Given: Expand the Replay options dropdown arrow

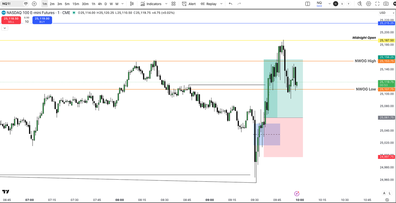Looking at the screenshot, I should [221, 4].
